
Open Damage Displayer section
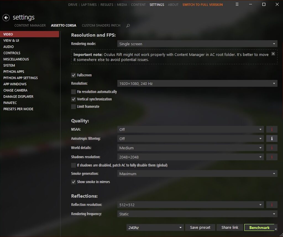click(x=30, y=97)
